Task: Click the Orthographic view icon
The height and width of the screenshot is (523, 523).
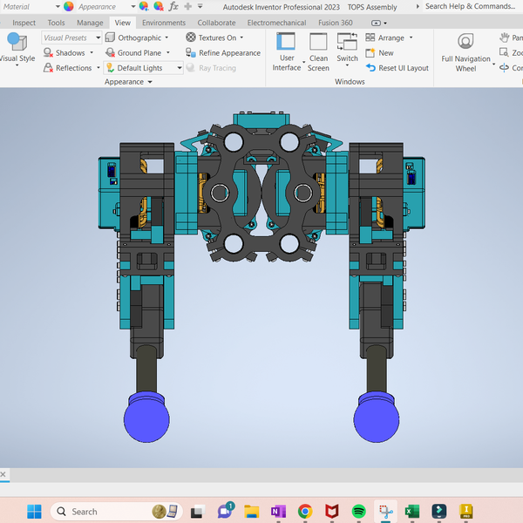Action: tap(110, 37)
